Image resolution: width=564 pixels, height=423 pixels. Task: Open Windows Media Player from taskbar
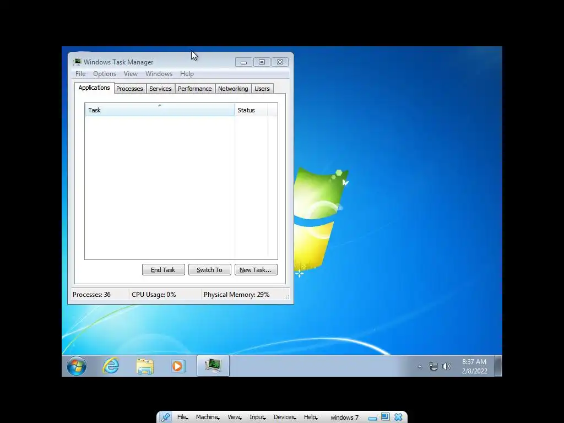pos(178,366)
